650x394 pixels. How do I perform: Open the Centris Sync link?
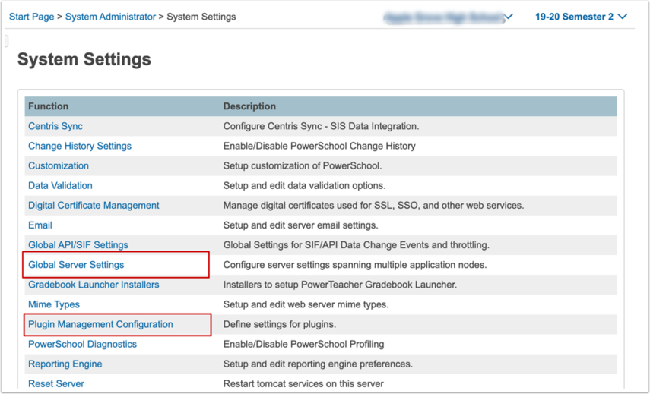[x=55, y=126]
